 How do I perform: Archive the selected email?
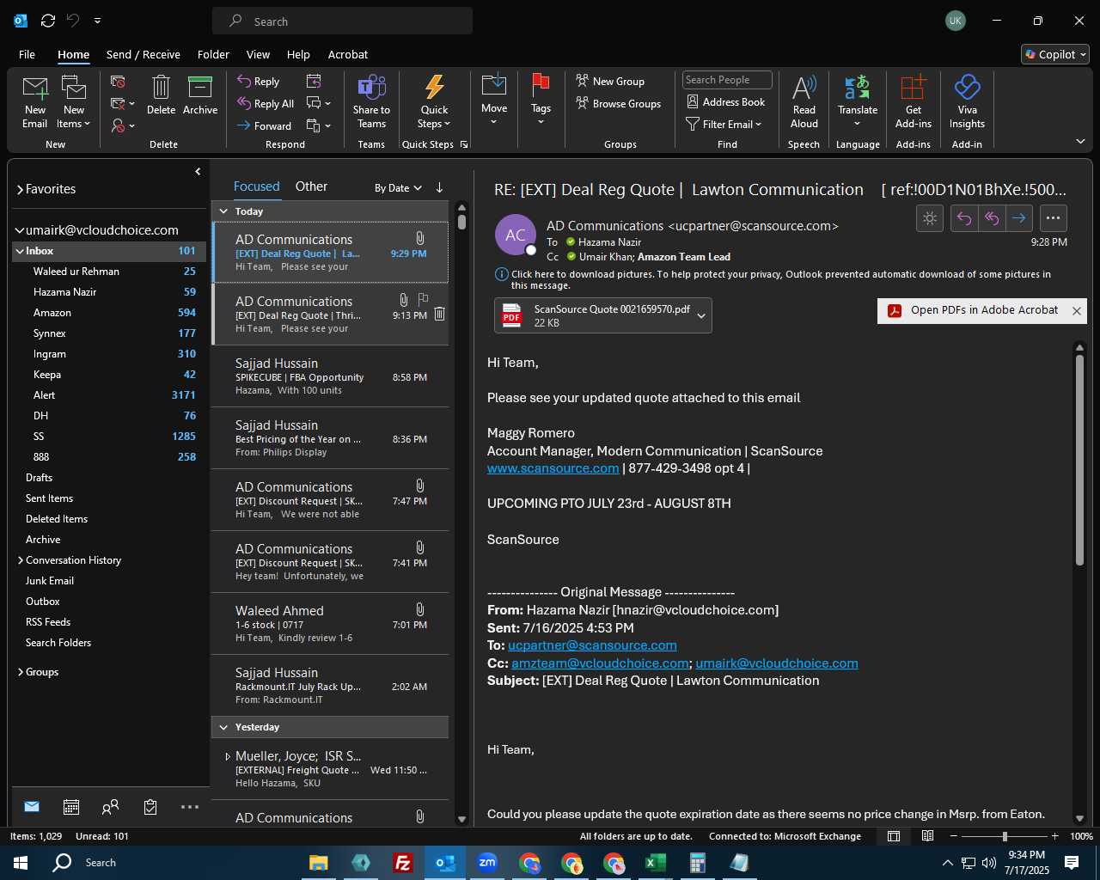200,95
